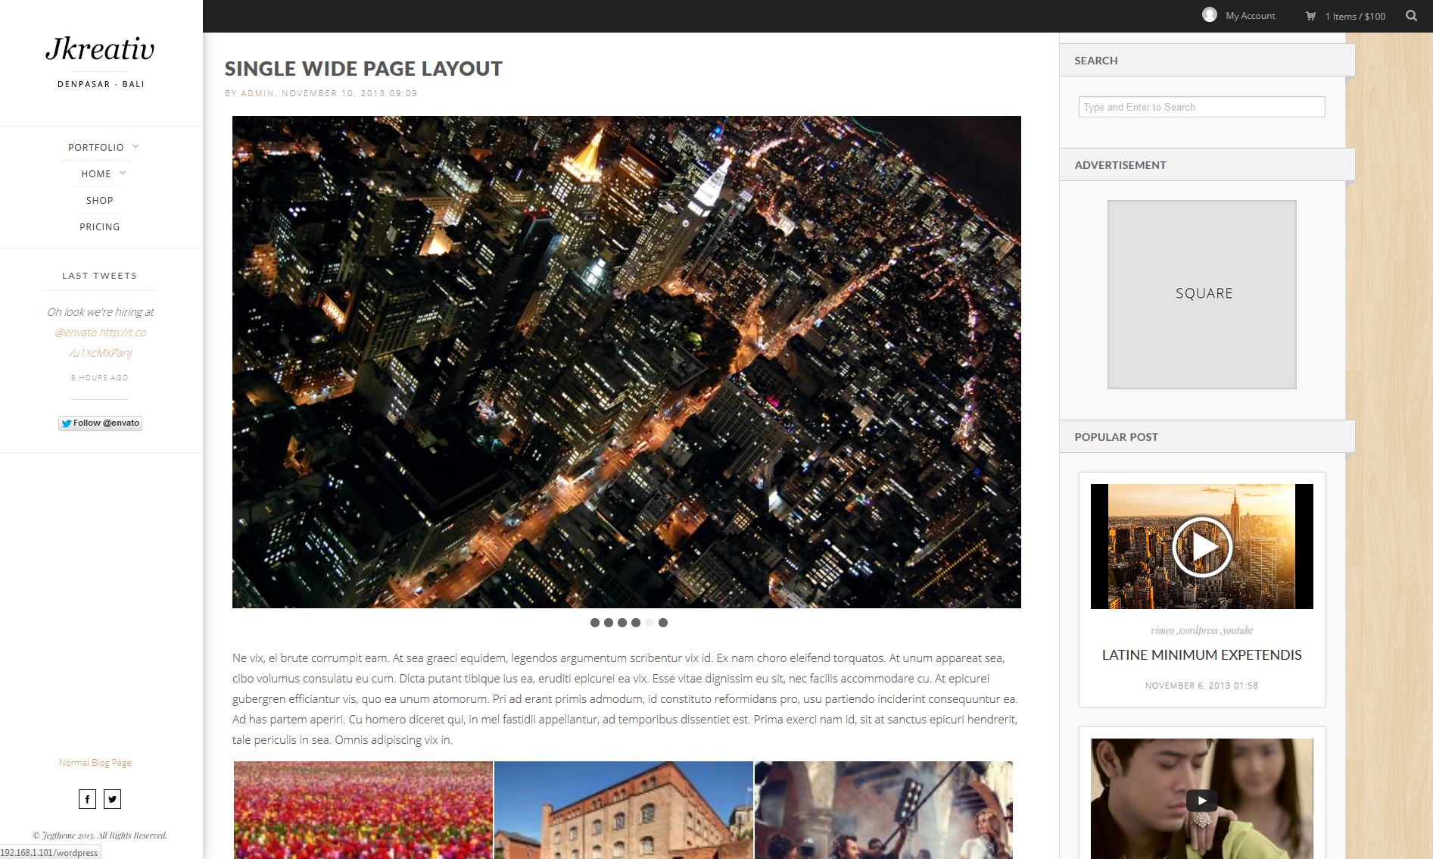The width and height of the screenshot is (1433, 859).
Task: Click the user avatar icon near My Account
Action: (1211, 14)
